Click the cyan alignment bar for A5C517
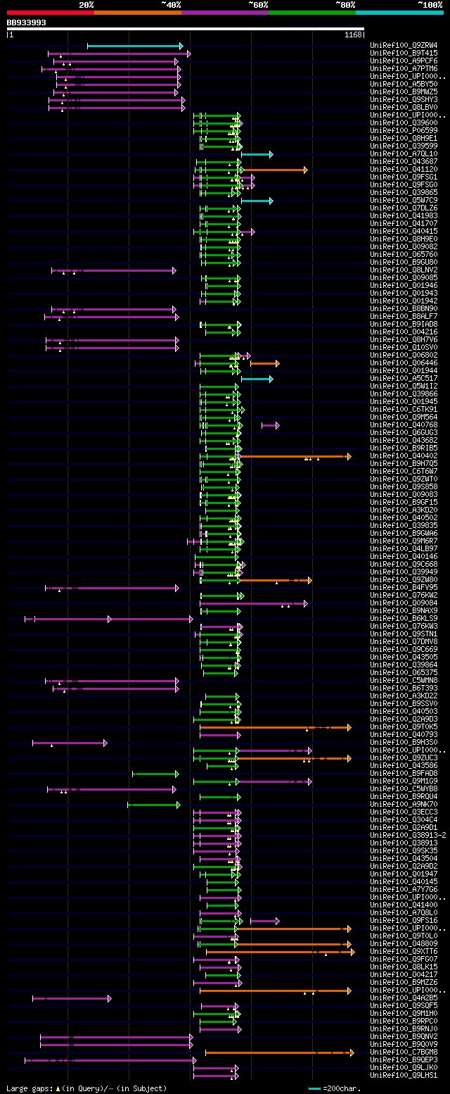 (257, 379)
